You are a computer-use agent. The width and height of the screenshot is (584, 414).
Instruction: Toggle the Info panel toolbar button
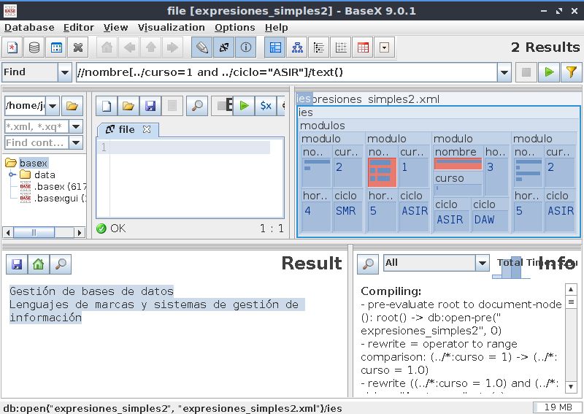[246, 48]
